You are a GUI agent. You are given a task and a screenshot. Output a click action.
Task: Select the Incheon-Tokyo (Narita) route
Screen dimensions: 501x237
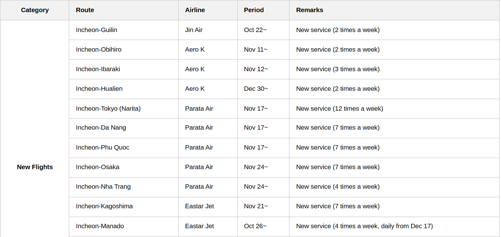108,108
